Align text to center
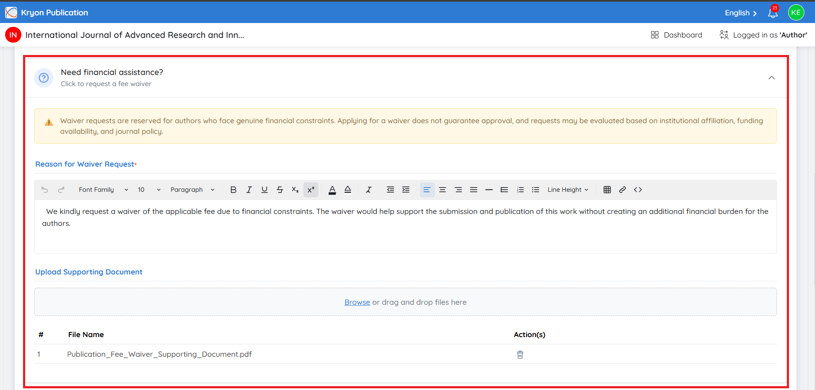 tap(442, 190)
